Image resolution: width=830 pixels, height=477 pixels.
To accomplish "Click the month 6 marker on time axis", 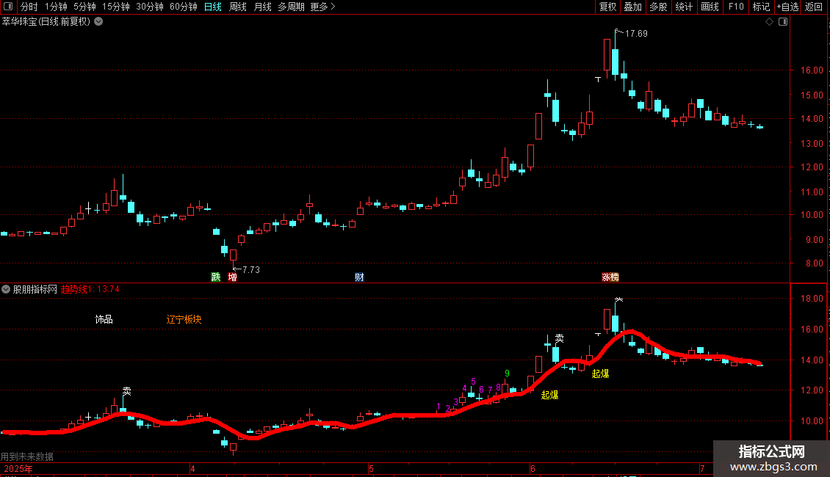I will tap(533, 468).
